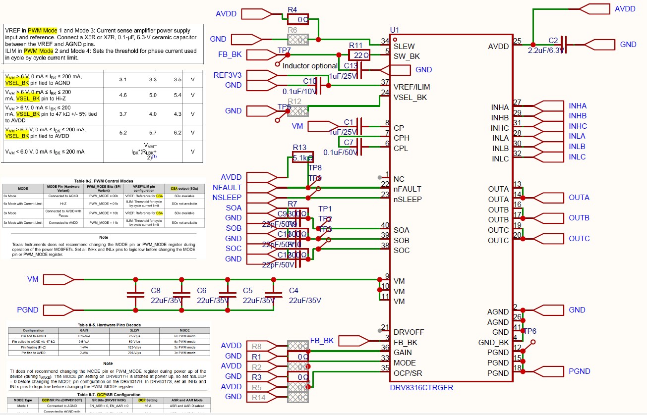The image size is (647, 415).
Task: Click the R3 0Ω resistor near MODE
Action: pyautogui.click(x=298, y=377)
